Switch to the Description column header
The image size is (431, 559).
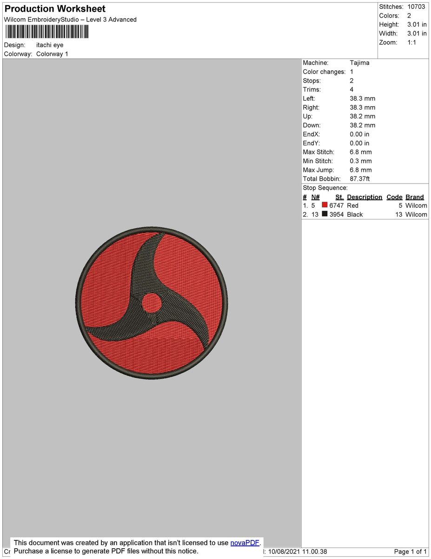[364, 197]
